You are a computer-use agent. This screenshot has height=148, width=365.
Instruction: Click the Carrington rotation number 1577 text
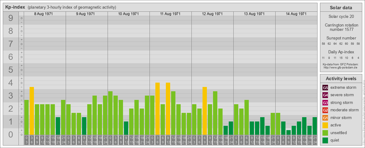pyautogui.click(x=341, y=27)
